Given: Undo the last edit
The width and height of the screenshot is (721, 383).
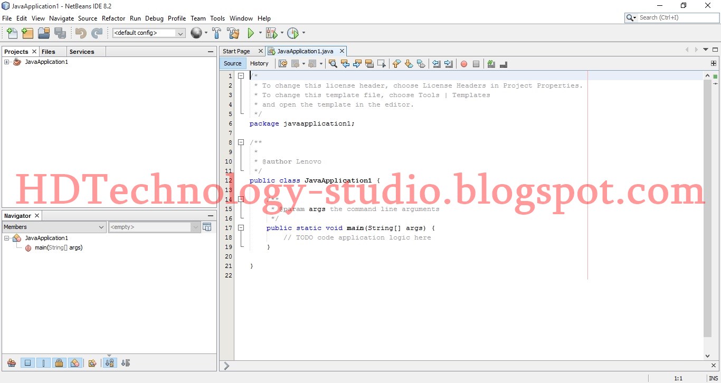Looking at the screenshot, I should [x=80, y=33].
